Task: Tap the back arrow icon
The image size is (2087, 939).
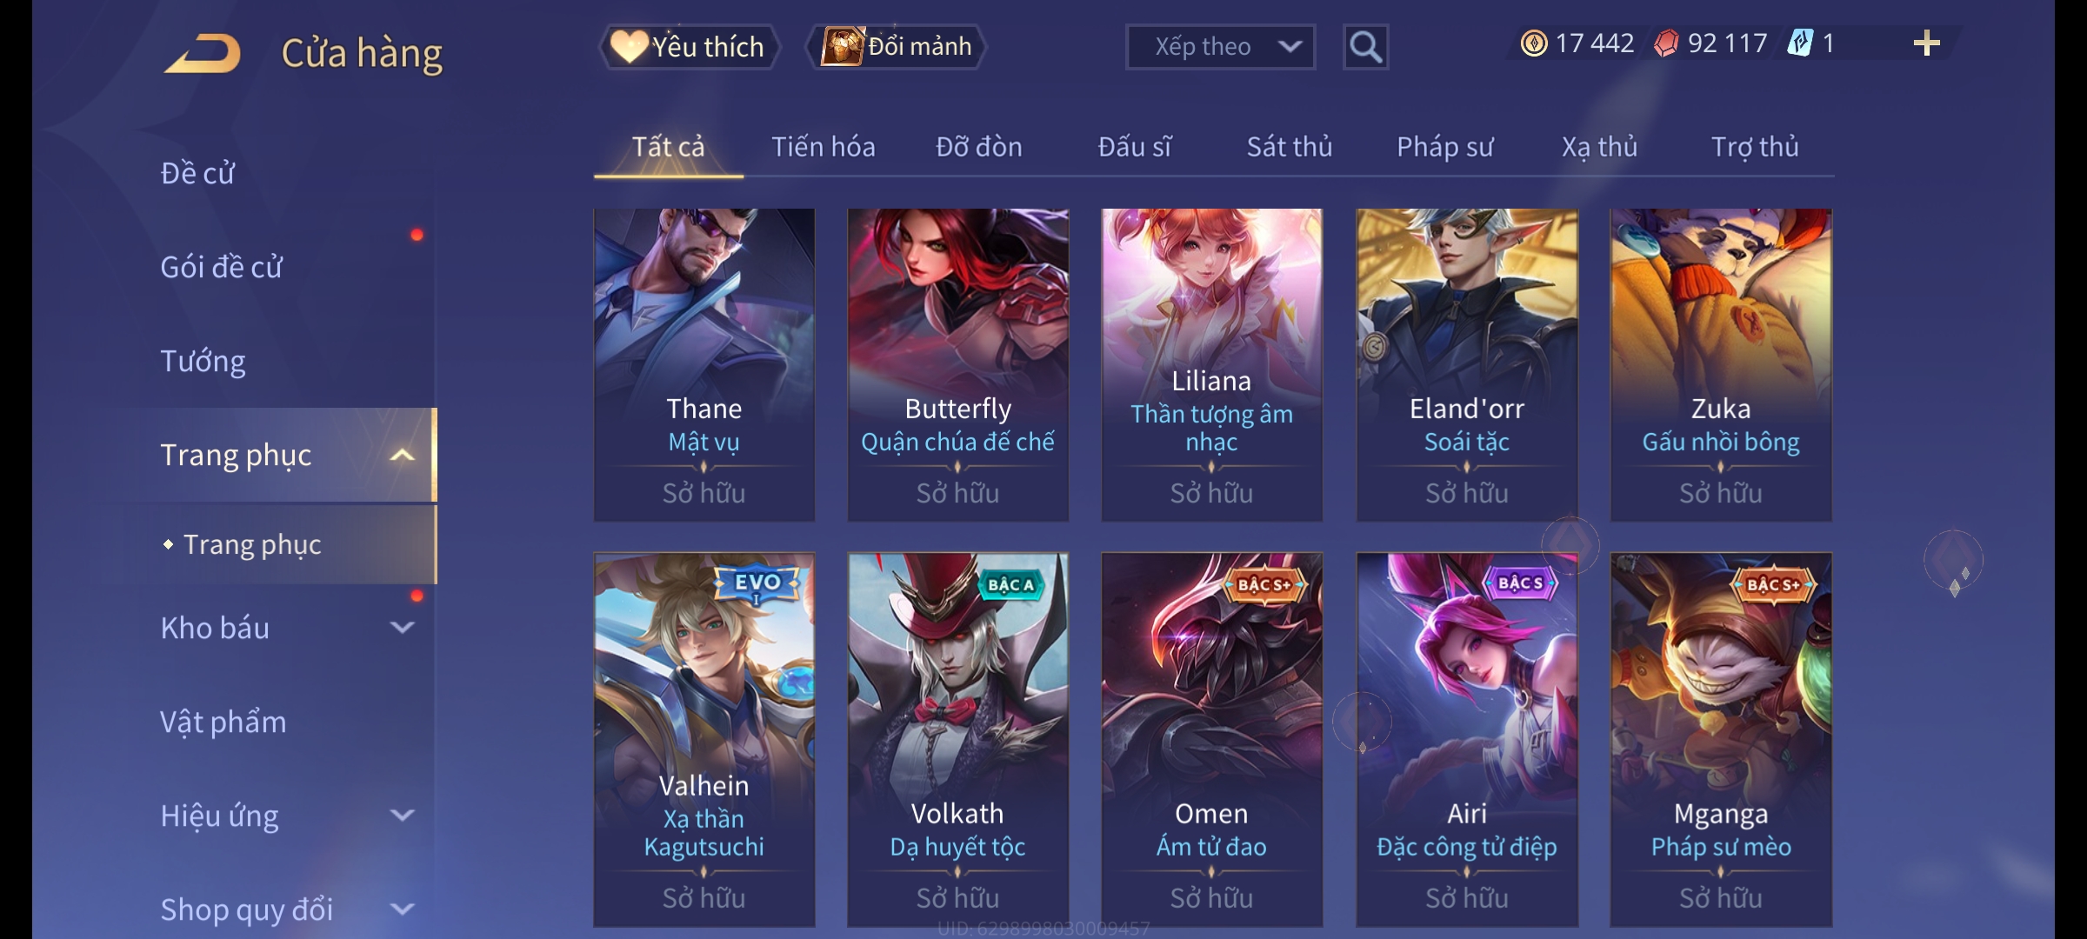Action: click(x=203, y=53)
